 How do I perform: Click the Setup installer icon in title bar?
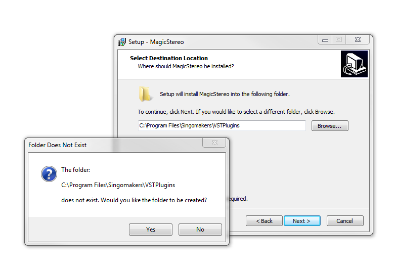[x=122, y=42]
